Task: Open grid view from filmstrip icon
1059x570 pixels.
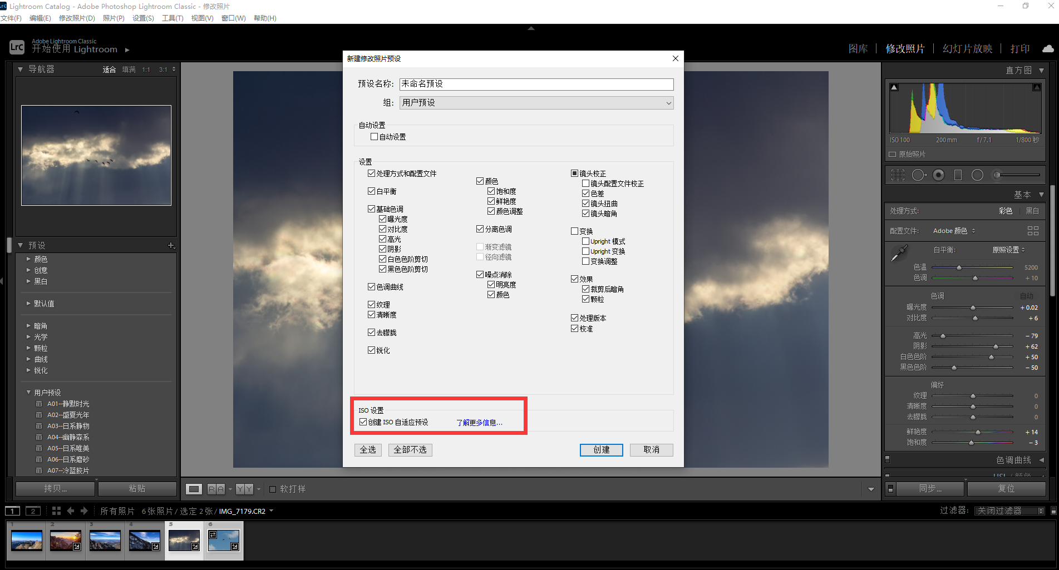Action: click(x=56, y=511)
